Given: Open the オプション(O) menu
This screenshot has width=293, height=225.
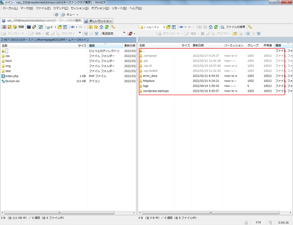Looking at the screenshot, I should tap(100, 8).
